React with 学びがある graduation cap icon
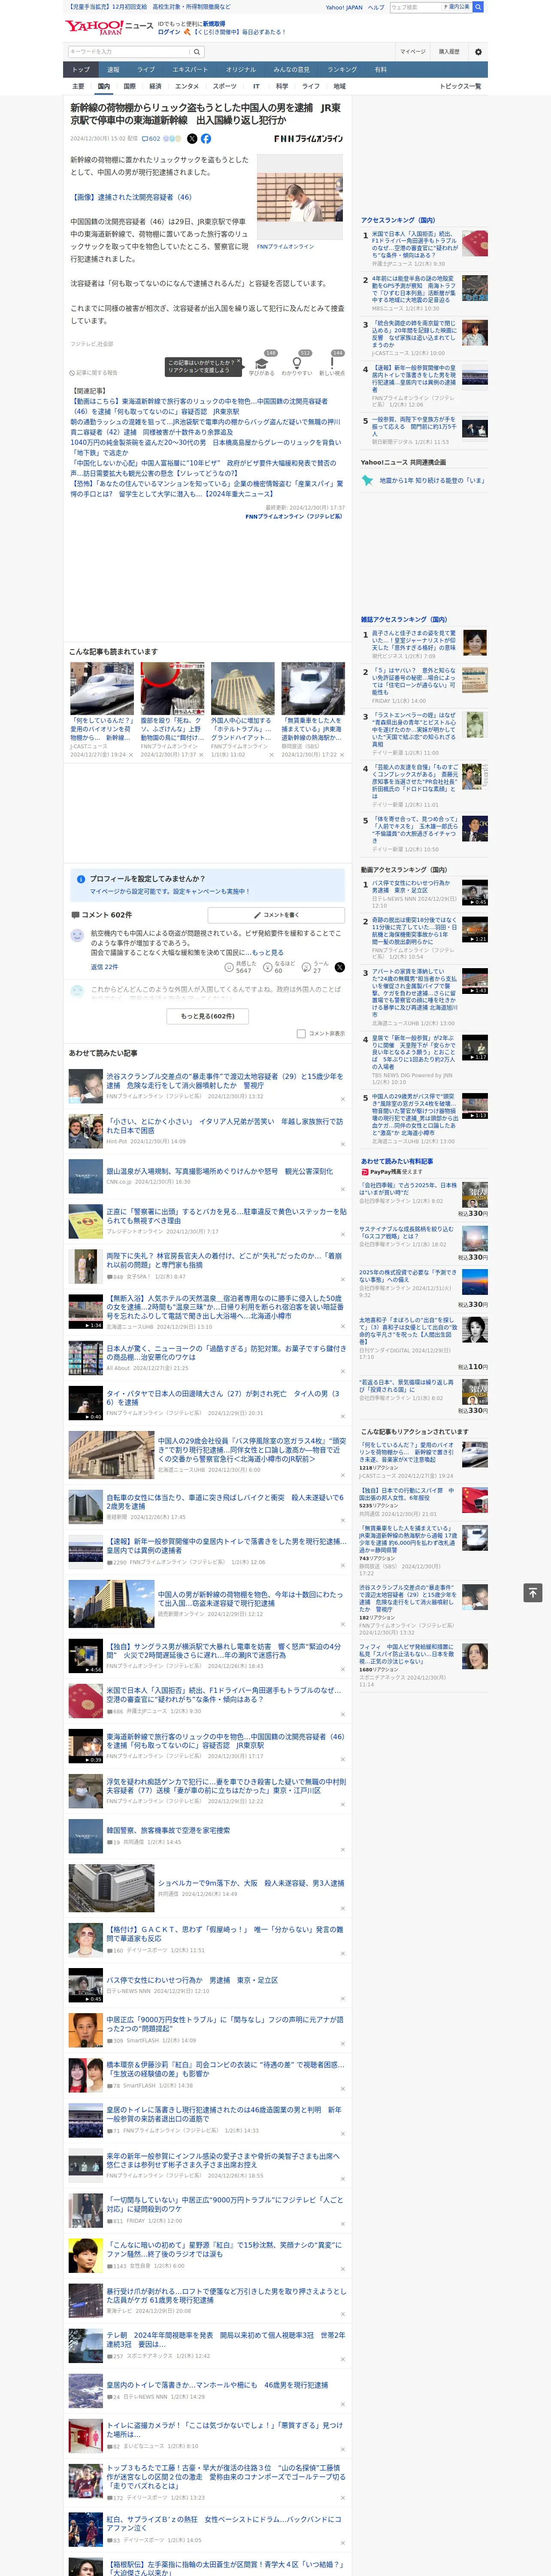 tap(262, 365)
